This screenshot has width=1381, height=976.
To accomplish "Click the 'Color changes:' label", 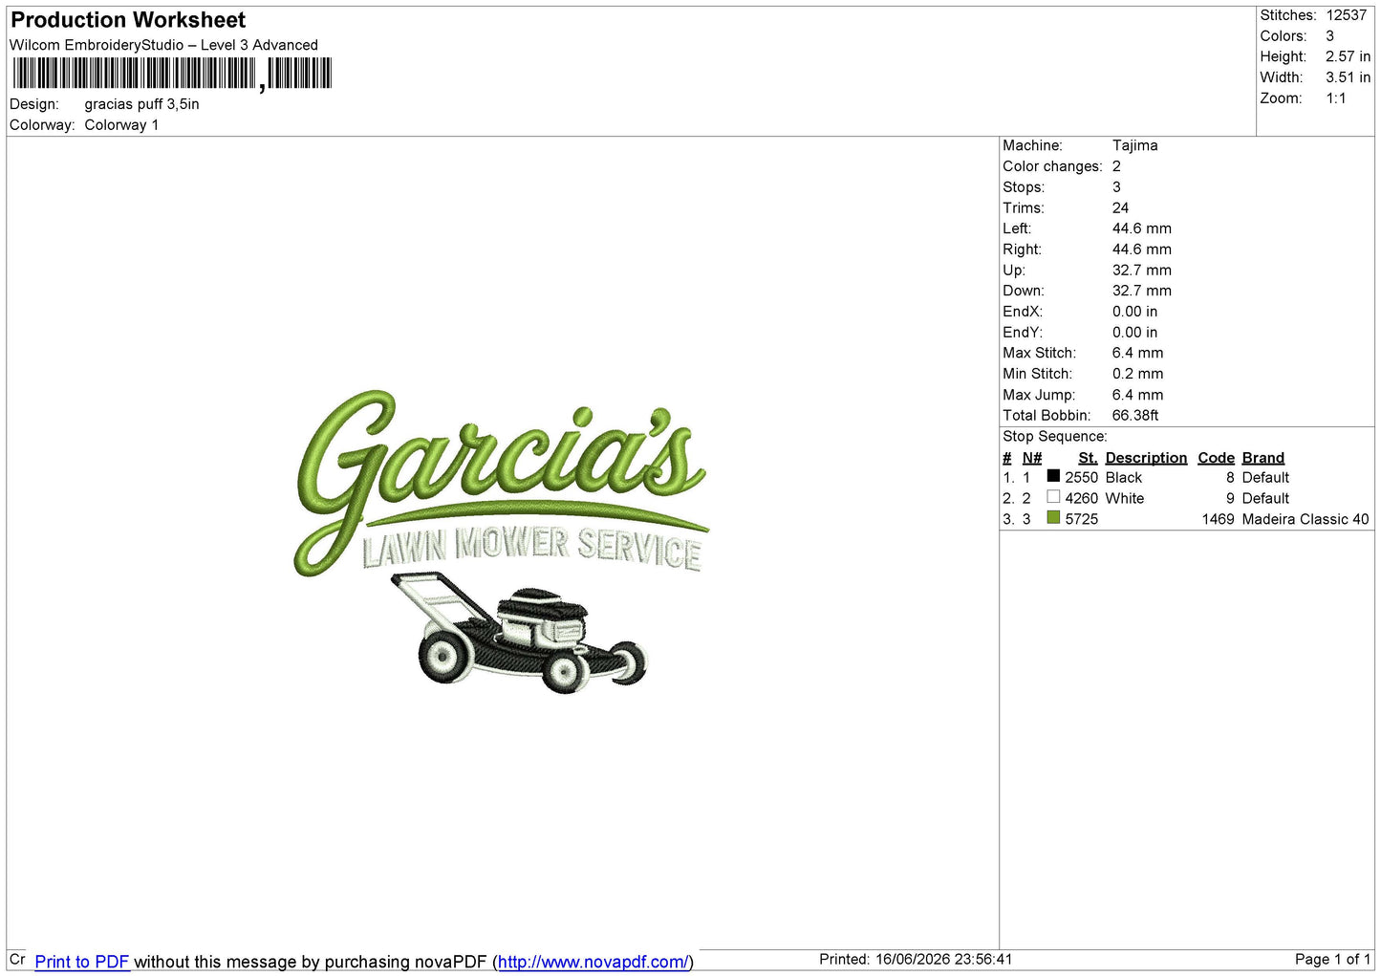I will [1052, 166].
